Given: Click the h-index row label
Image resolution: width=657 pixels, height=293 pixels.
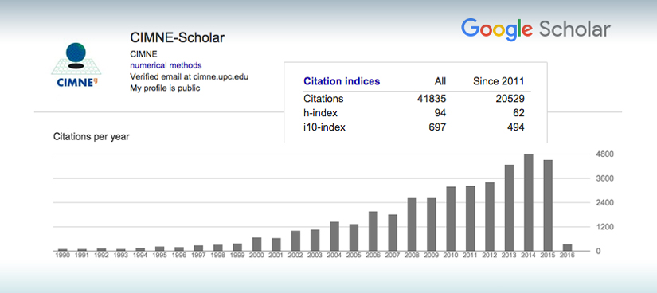Looking at the screenshot, I should click(321, 113).
